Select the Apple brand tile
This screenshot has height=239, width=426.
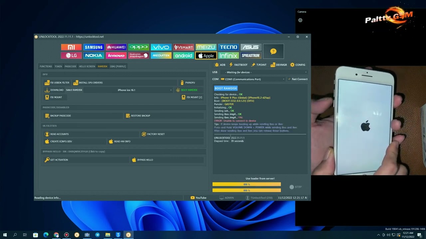[206, 55]
